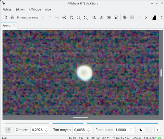Open the Édition menu

click(20, 10)
